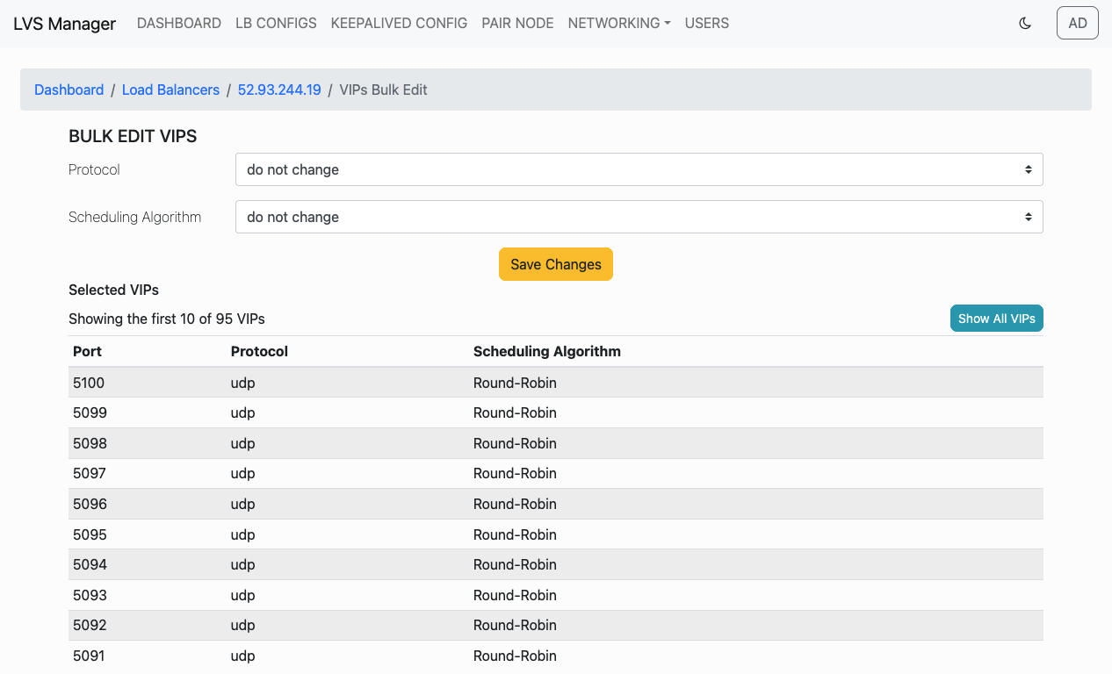Click the VIPs Bulk Edit breadcrumb text

click(384, 90)
